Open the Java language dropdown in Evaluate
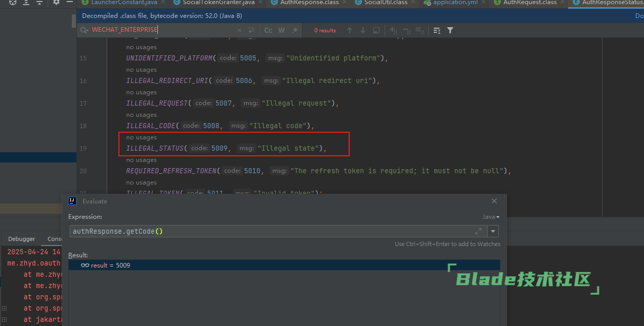The height and width of the screenshot is (326, 644). [491, 217]
